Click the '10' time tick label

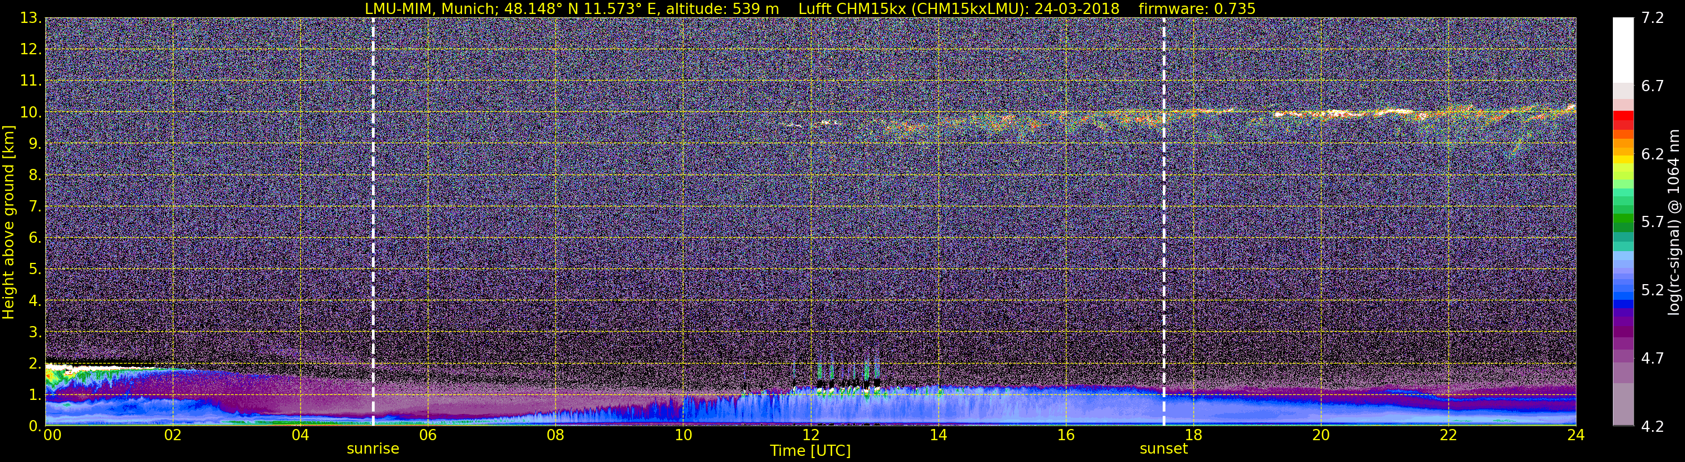(x=683, y=435)
